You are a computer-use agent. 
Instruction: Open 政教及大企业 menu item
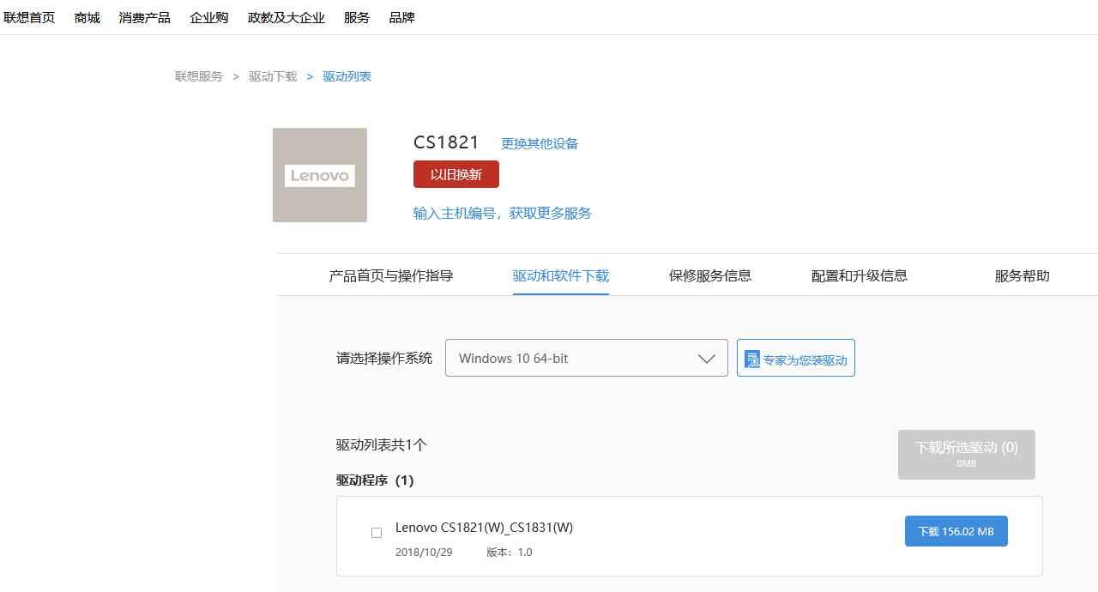287,17
